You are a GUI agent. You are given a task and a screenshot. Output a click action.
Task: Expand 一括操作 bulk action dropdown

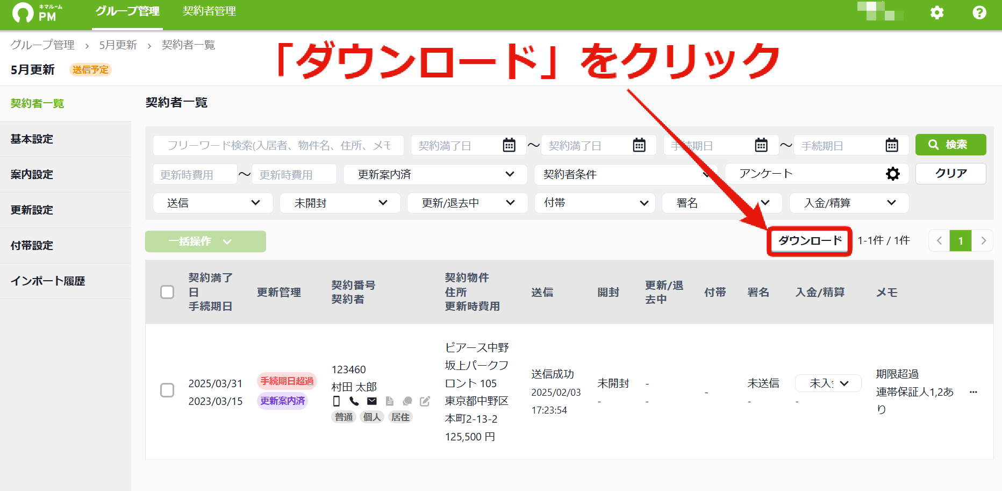click(x=205, y=241)
